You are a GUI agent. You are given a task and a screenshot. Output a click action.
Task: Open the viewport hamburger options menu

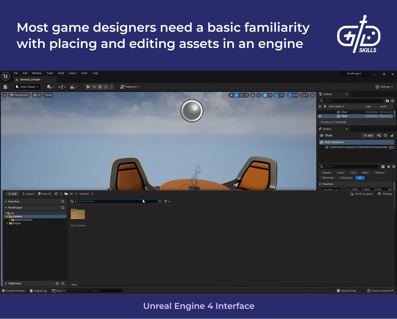tap(4, 95)
